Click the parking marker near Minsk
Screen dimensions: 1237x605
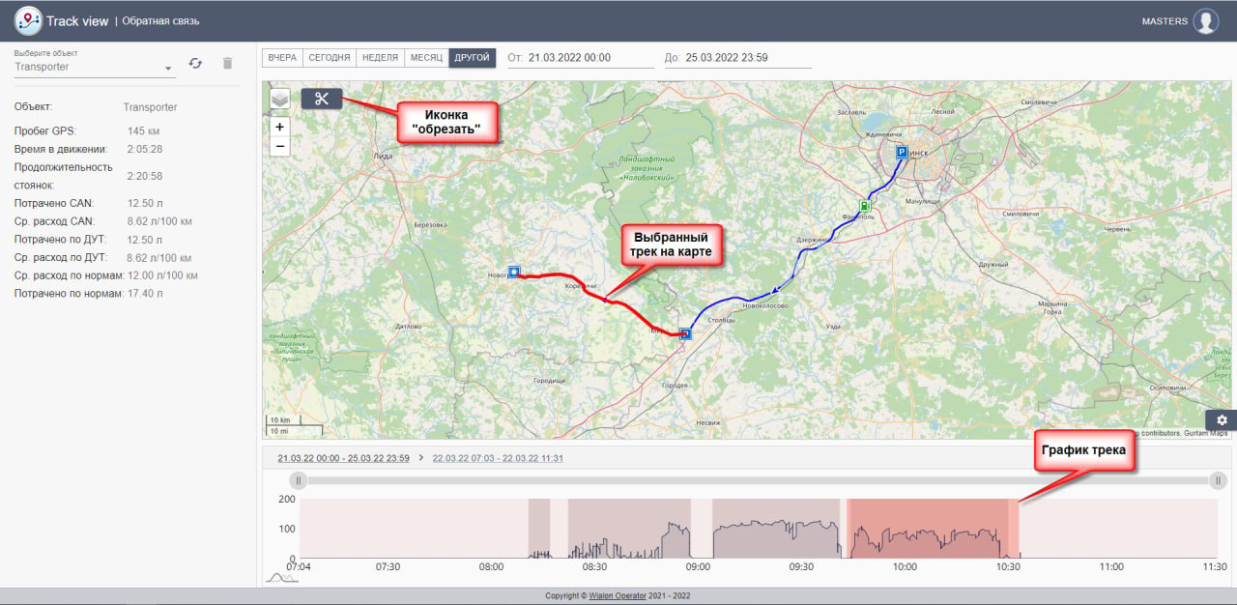click(x=902, y=153)
